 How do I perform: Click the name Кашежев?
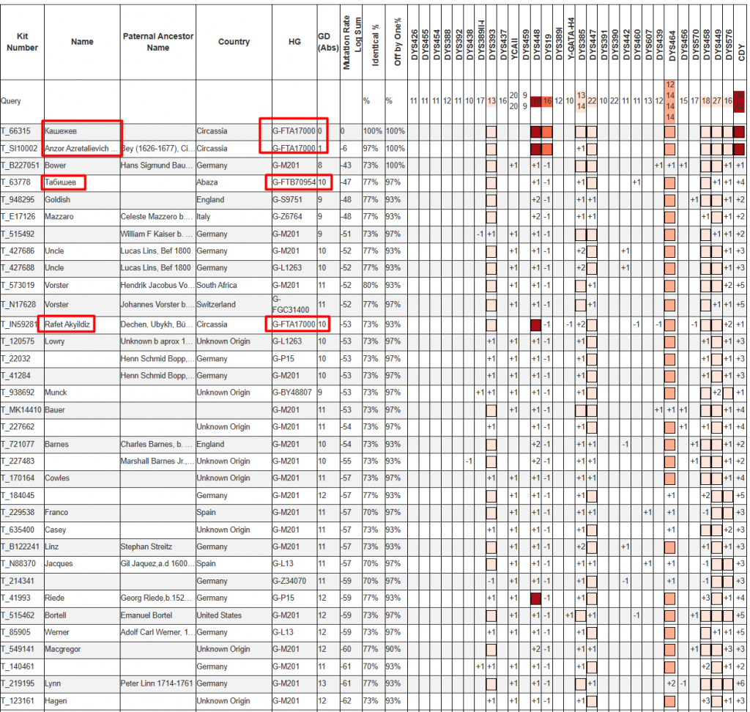[x=61, y=132]
